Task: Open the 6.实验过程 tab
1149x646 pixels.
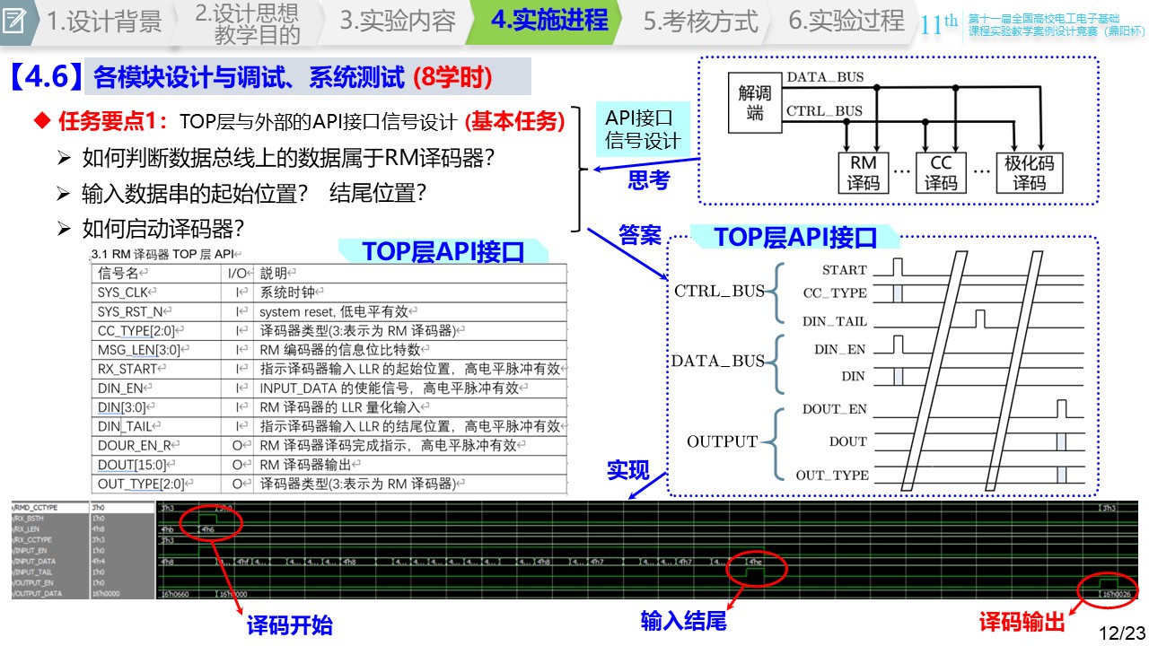Action: (846, 22)
